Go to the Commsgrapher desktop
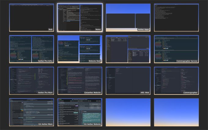The width and height of the screenshot is (208, 130). tap(176, 81)
